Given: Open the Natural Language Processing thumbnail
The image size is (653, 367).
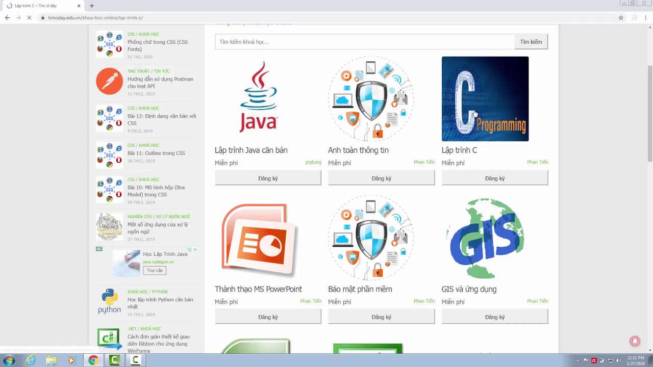Looking at the screenshot, I should 109,226.
